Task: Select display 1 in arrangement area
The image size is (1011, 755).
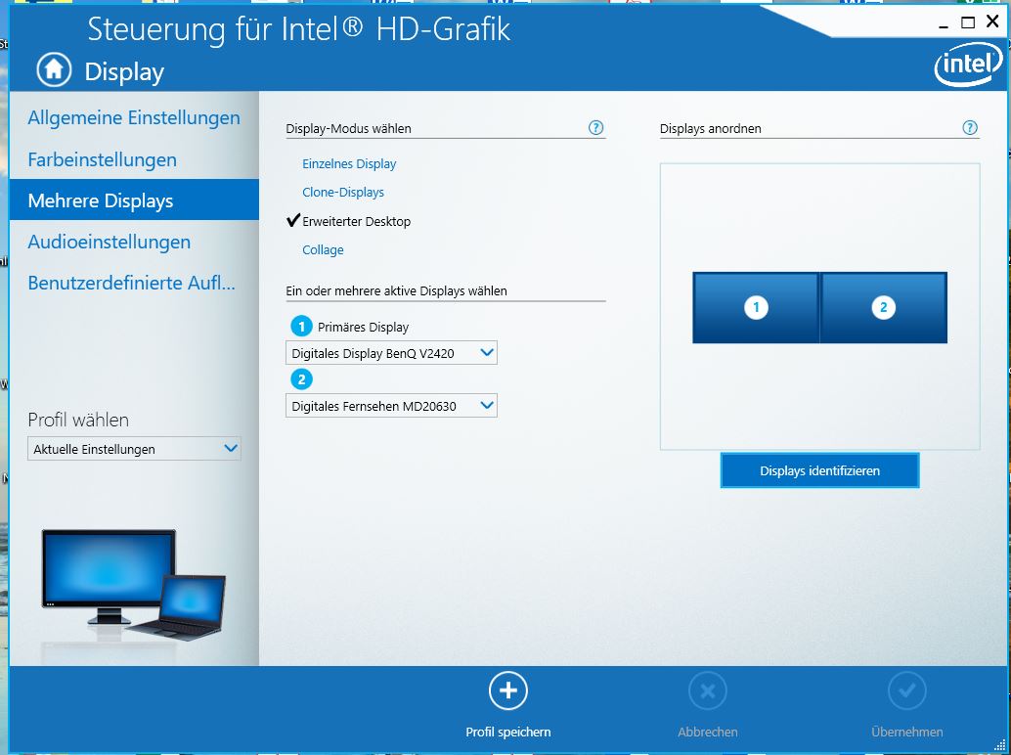Action: (756, 307)
